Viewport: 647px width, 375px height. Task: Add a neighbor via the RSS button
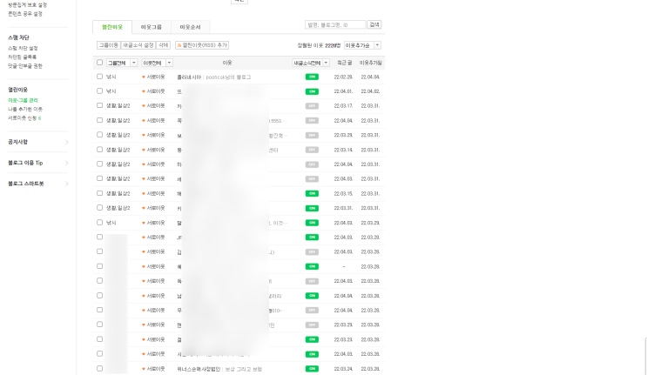[202, 45]
